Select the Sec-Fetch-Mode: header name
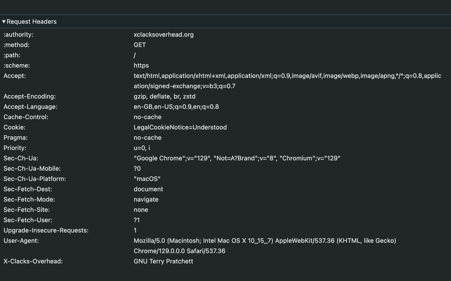Viewport: 451px width, 281px height. (29, 199)
